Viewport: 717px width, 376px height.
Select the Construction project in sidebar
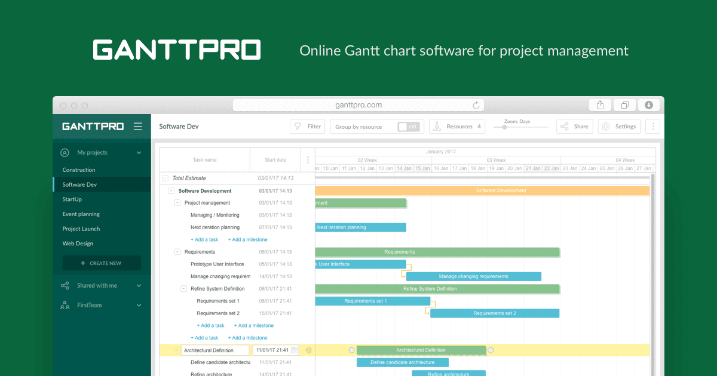click(x=79, y=170)
